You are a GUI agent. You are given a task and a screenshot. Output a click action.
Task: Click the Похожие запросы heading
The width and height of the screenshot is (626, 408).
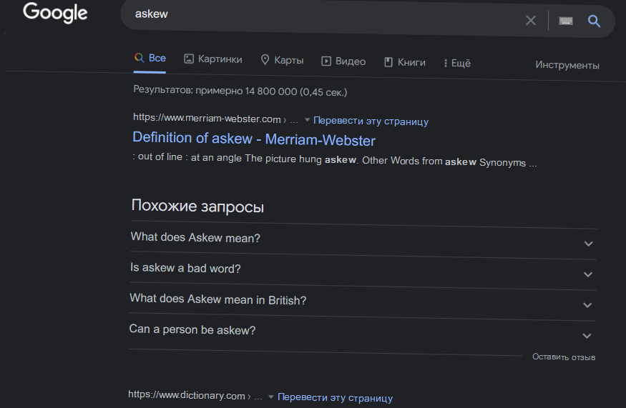tap(197, 207)
